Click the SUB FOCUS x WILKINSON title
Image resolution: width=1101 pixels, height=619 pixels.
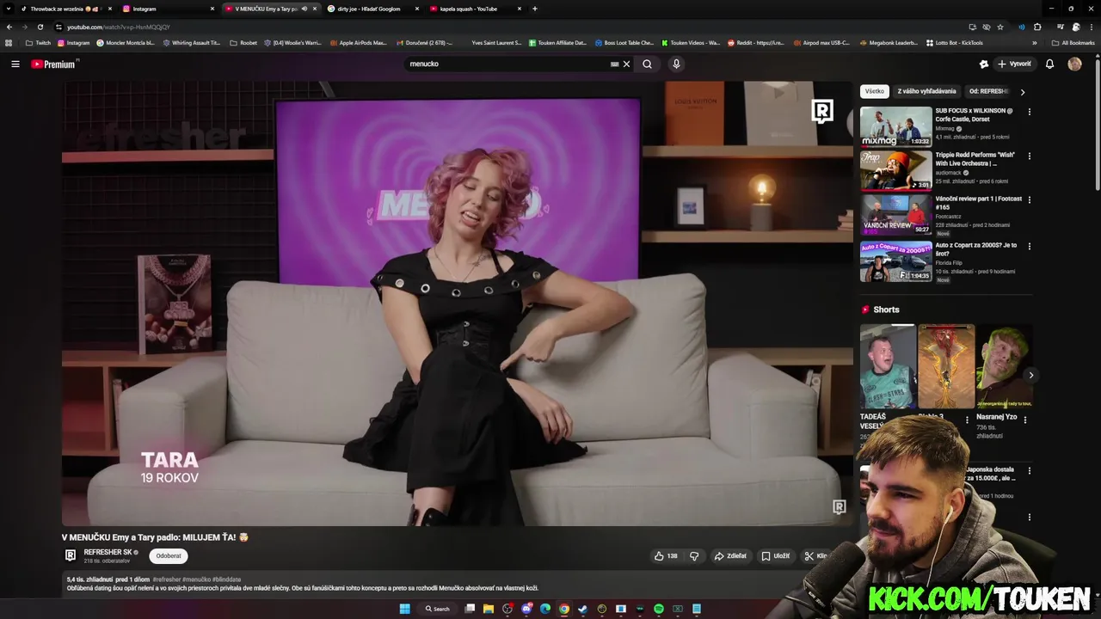click(974, 115)
